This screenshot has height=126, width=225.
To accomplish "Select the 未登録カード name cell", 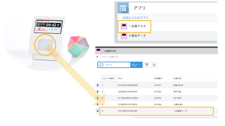I will [181, 111].
